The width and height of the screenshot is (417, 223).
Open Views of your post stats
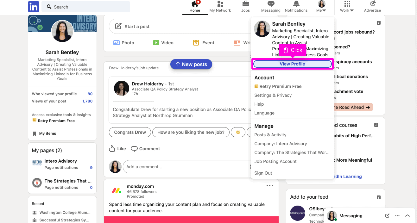pos(62,101)
